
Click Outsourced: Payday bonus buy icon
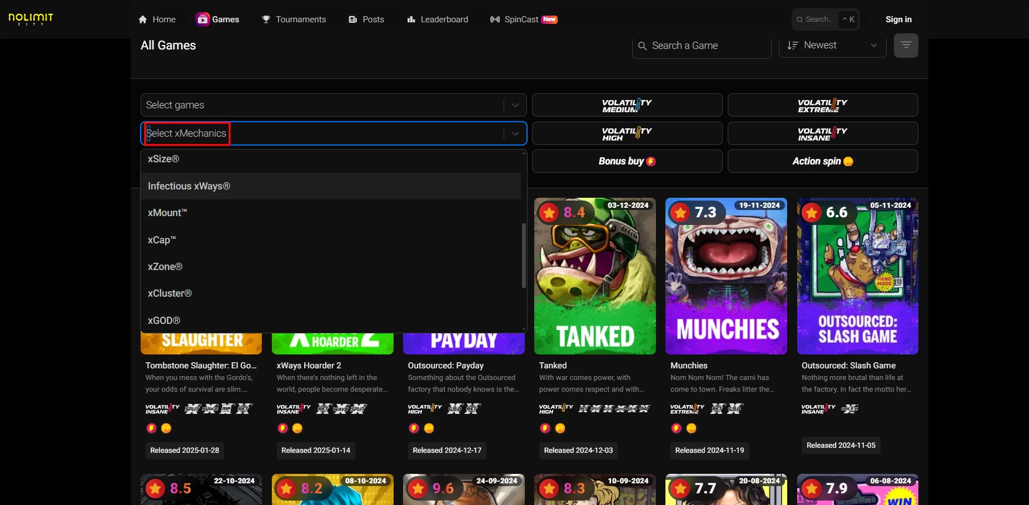(x=414, y=428)
